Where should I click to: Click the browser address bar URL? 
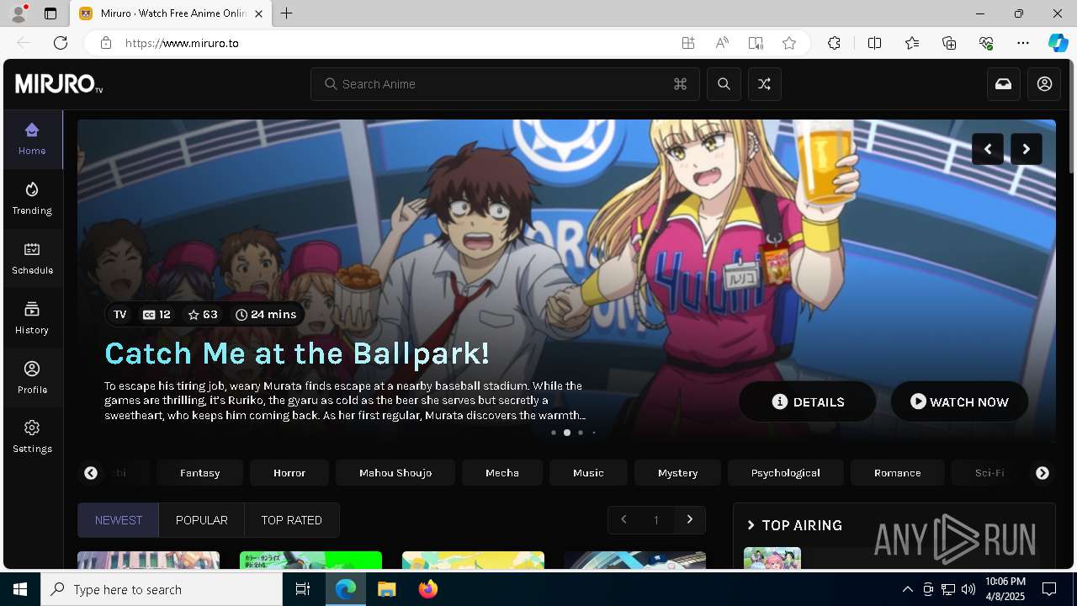182,43
